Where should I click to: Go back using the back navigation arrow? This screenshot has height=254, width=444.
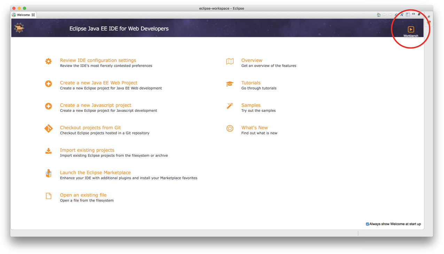384,15
